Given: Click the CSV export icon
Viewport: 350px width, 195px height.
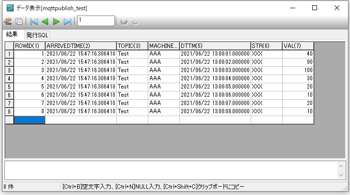Looking at the screenshot, I should pos(8,21).
